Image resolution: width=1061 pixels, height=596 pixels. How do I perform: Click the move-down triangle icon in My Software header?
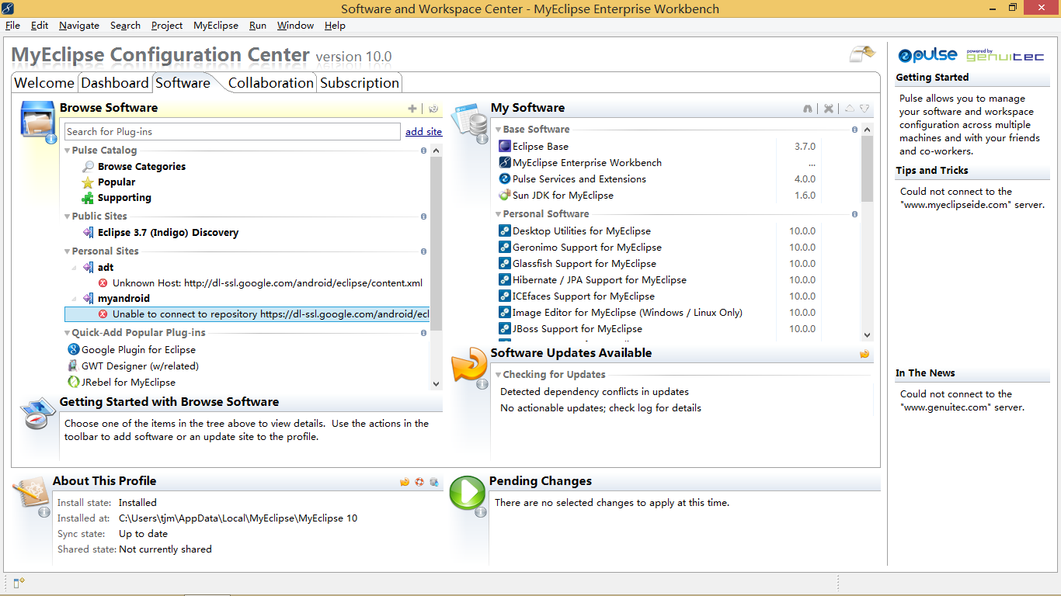864,109
